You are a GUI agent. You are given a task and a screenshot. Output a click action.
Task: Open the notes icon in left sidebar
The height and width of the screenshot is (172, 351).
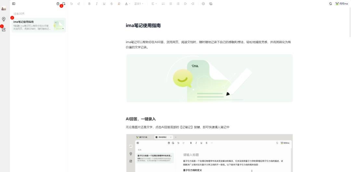[x=4, y=30]
